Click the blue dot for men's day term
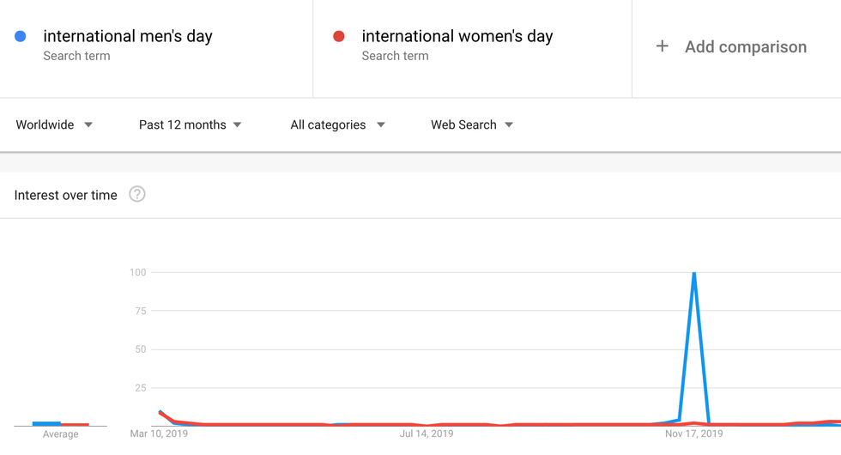 coord(21,36)
